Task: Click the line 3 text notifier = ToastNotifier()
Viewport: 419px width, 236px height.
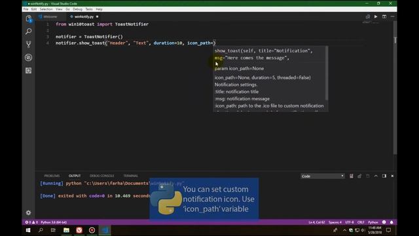Action: 89,37
